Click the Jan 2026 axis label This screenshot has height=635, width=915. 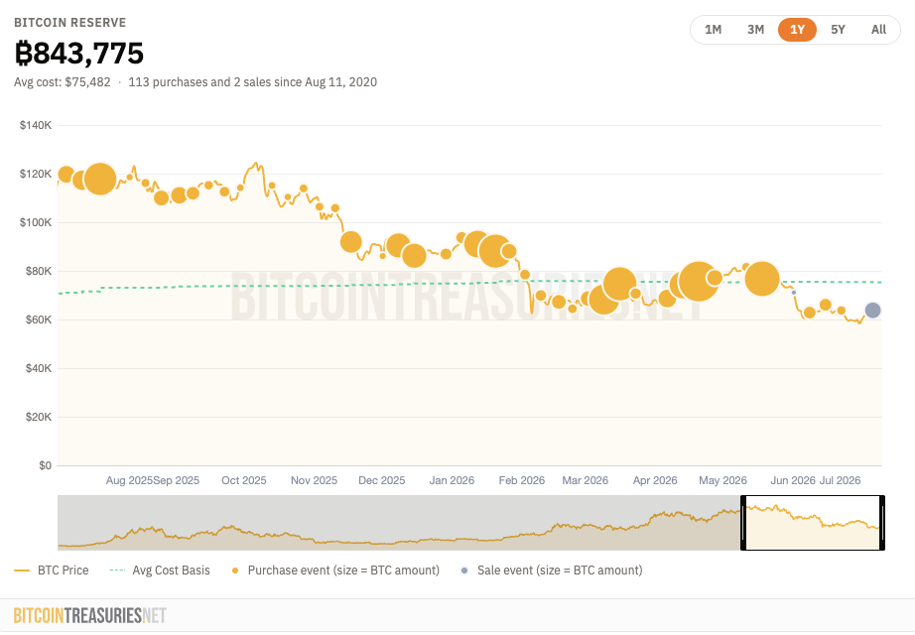pyautogui.click(x=452, y=480)
